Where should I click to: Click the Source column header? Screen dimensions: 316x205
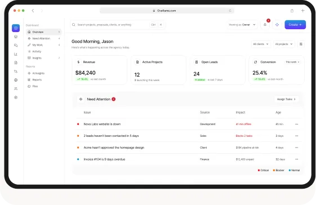click(205, 113)
